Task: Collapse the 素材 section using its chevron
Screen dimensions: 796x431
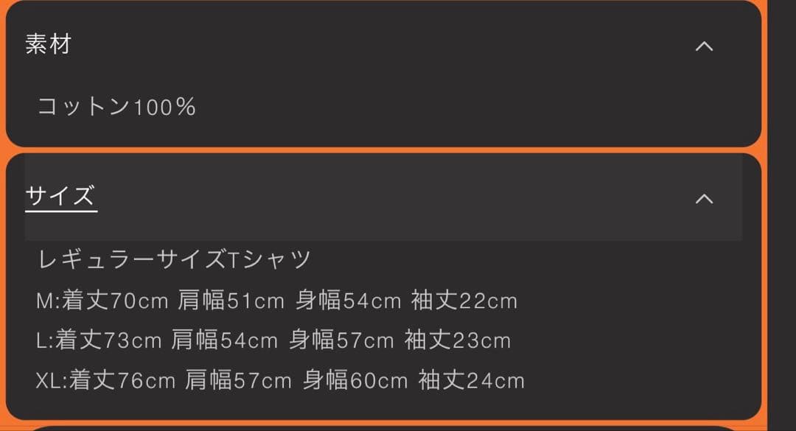Action: (704, 46)
